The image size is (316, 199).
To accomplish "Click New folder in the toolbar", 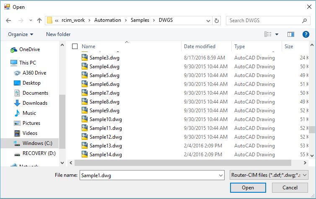I will click(58, 34).
